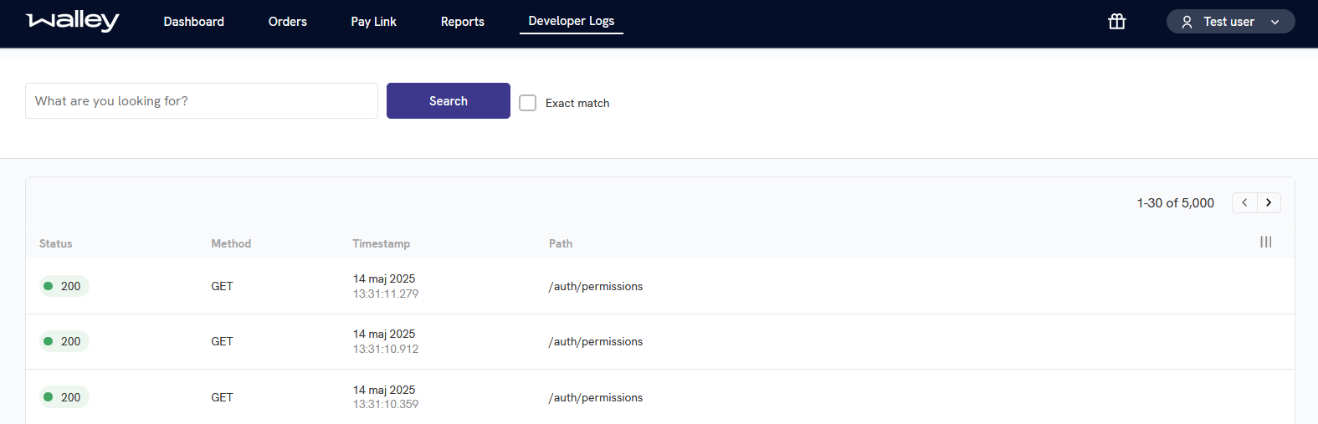Sort by the Timestamp column header
1318x424 pixels.
click(381, 243)
